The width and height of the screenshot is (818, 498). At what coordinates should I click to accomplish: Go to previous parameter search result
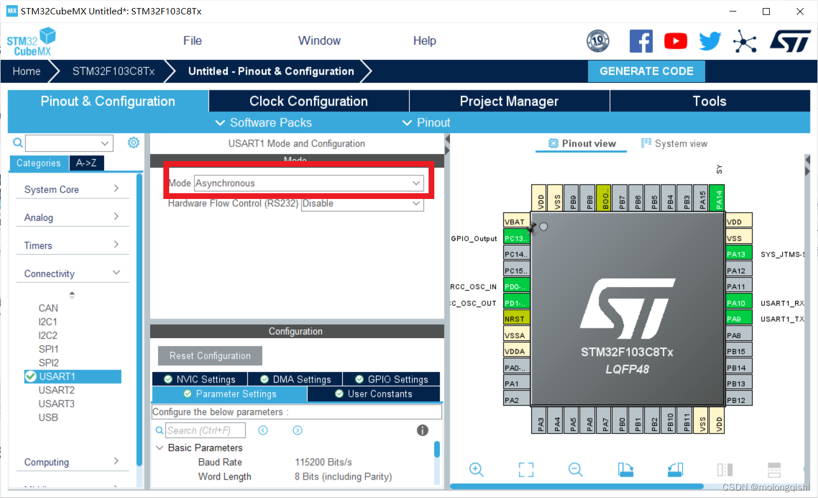pyautogui.click(x=263, y=430)
